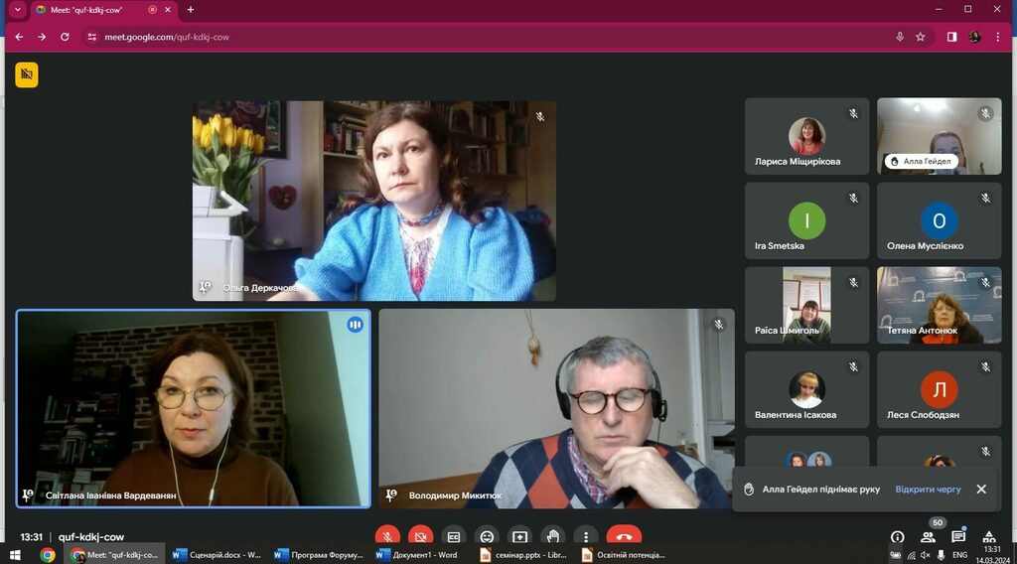
Task: Click the present screen icon
Action: point(519,536)
